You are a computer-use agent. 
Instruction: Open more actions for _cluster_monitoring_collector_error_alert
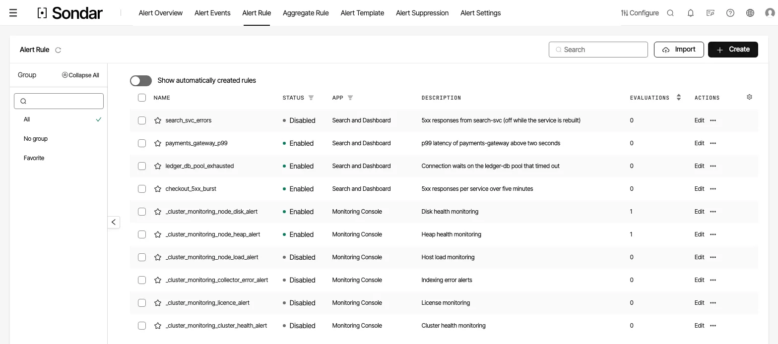click(713, 280)
